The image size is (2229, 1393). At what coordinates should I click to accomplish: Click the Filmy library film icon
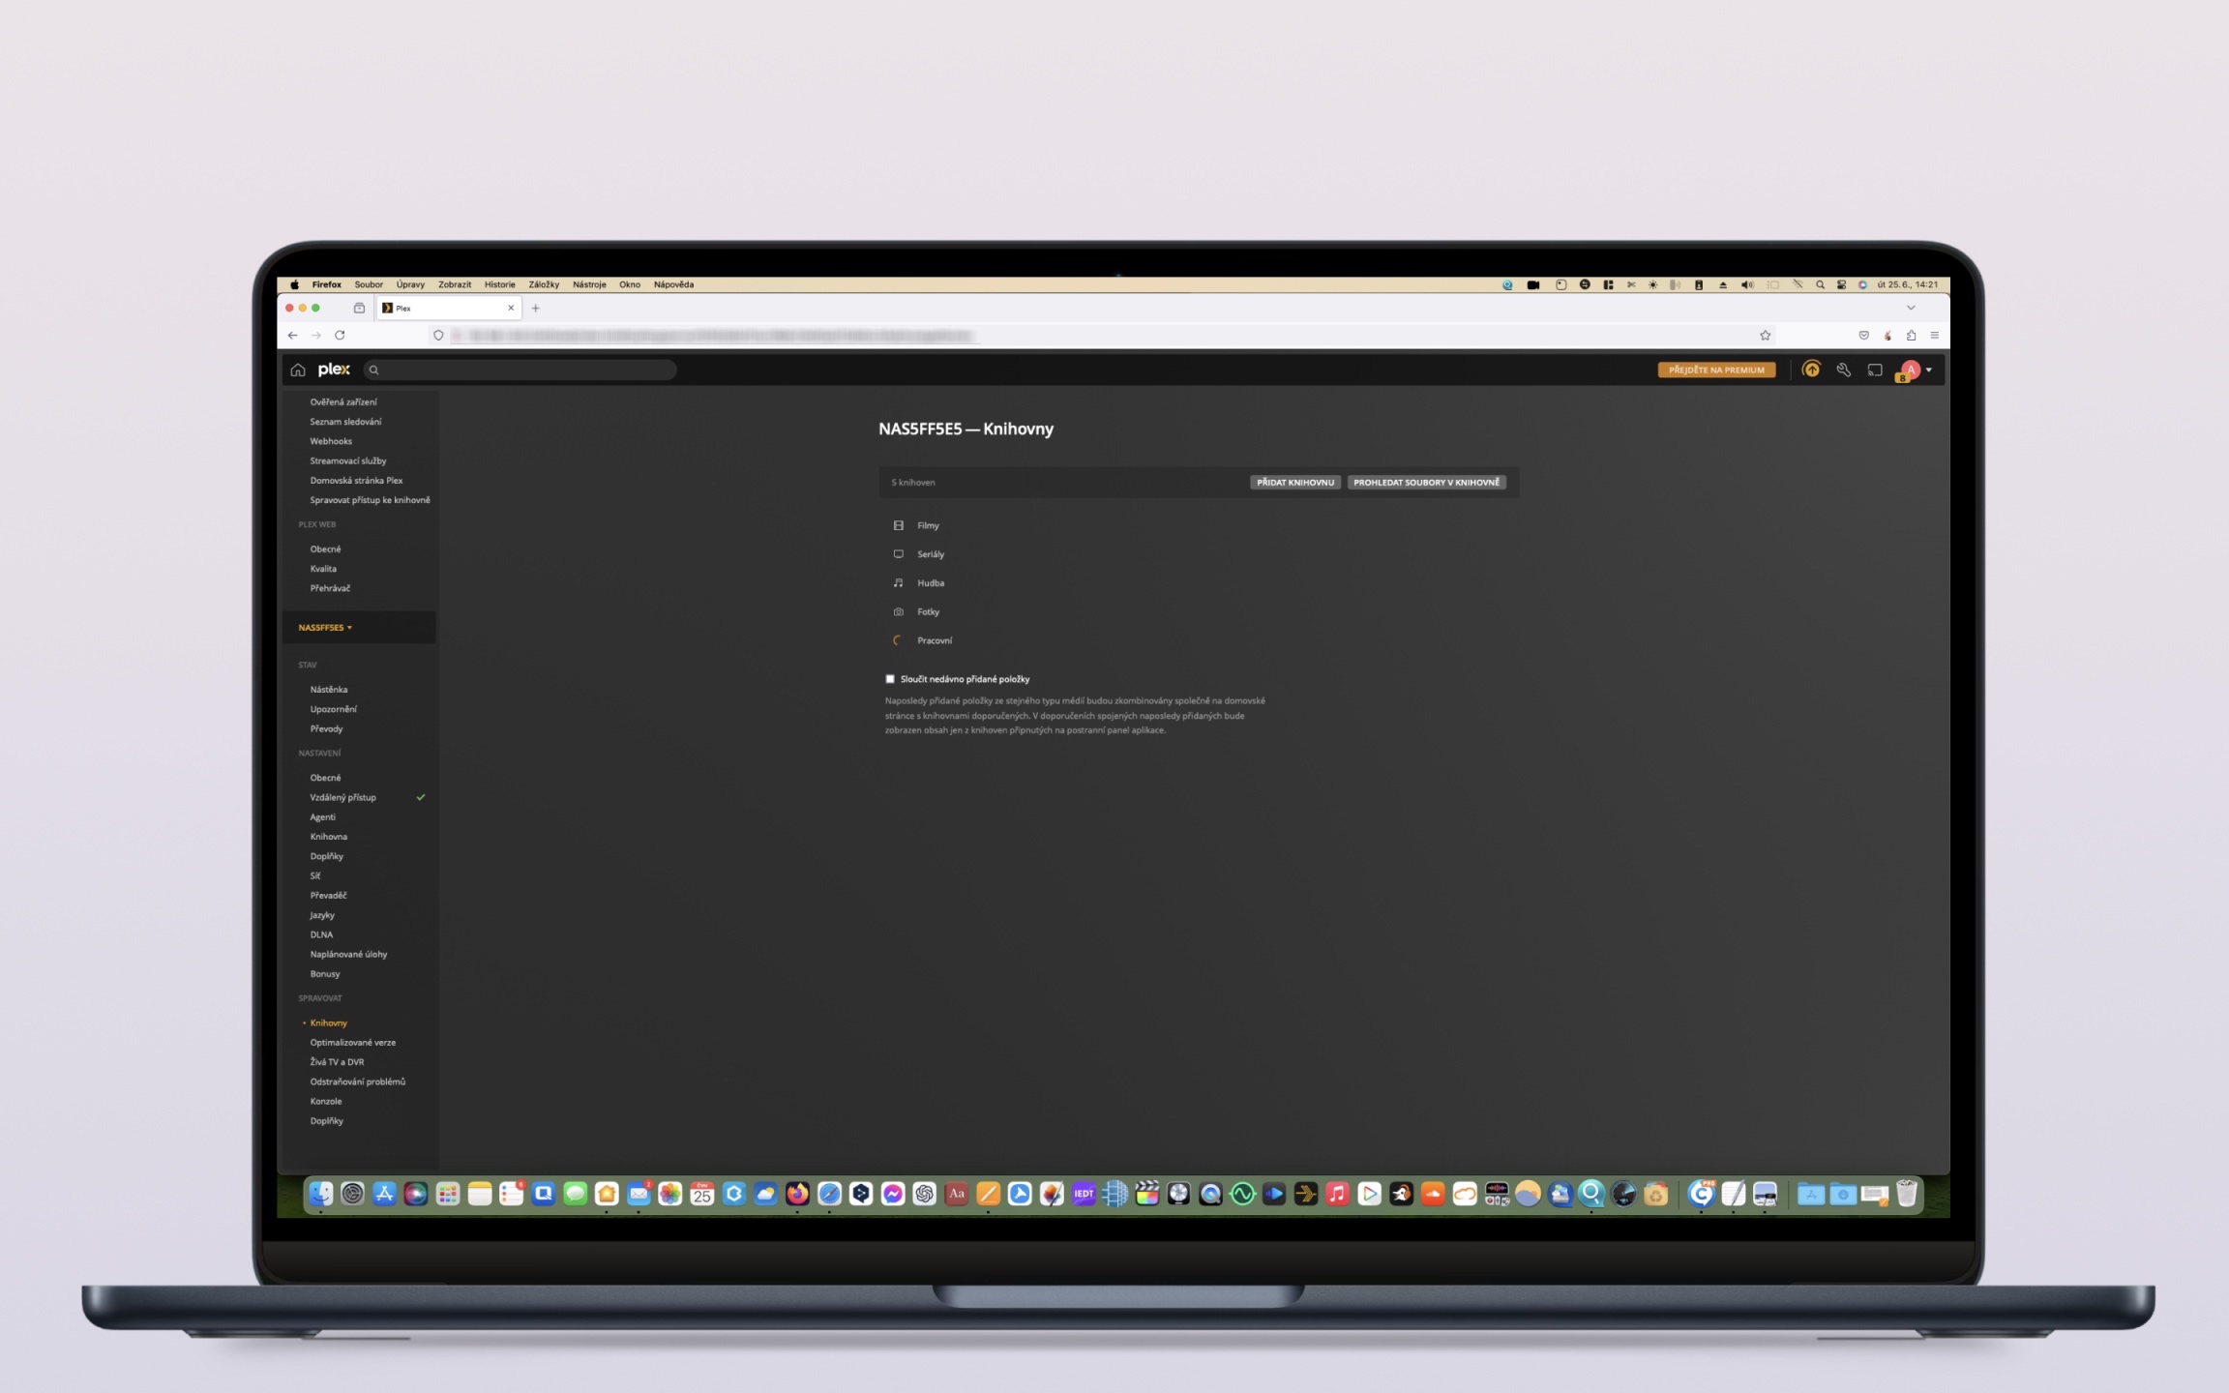(x=898, y=525)
